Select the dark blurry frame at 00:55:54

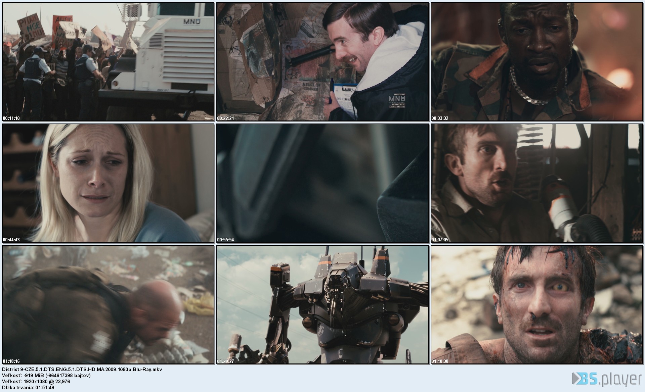[x=322, y=183]
